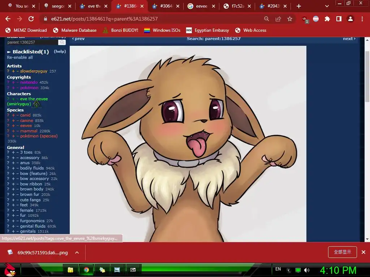The width and height of the screenshot is (370, 277).
Task: Exclude the canid tag with minus
Action: click(x=17, y=115)
